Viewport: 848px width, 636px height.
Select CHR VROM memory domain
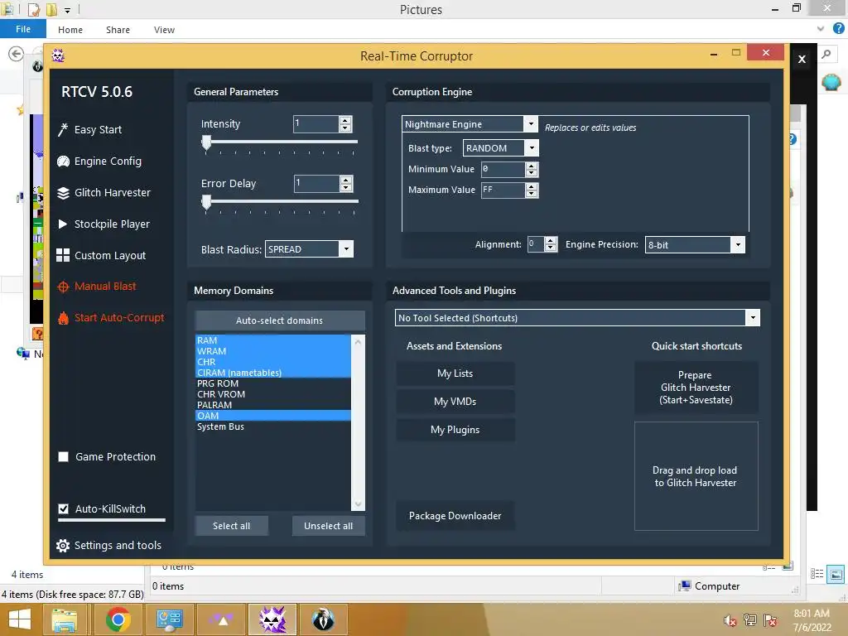coord(273,394)
